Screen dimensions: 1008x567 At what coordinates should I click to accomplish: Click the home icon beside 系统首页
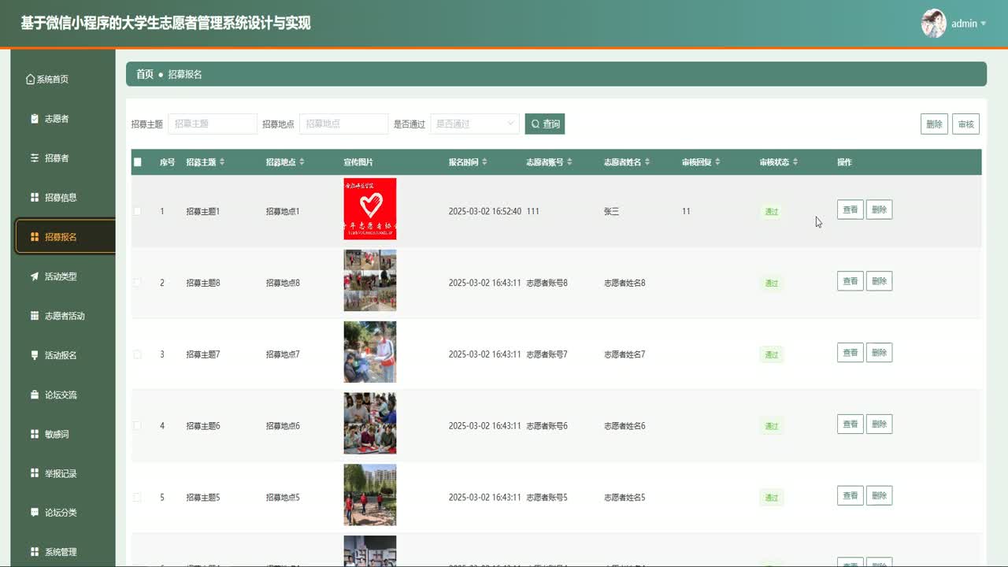pyautogui.click(x=31, y=80)
